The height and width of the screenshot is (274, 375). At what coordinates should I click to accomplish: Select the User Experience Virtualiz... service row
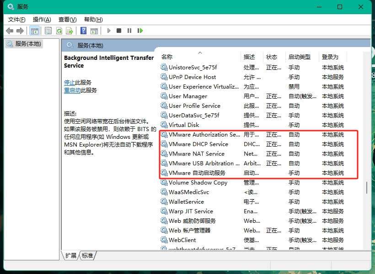(252, 86)
